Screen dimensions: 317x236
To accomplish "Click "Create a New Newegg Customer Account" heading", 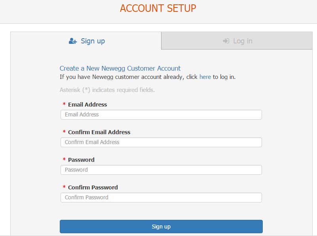I will (x=120, y=68).
